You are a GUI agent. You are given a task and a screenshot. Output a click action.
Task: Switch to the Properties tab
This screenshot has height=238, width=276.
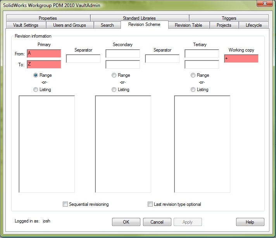point(48,18)
